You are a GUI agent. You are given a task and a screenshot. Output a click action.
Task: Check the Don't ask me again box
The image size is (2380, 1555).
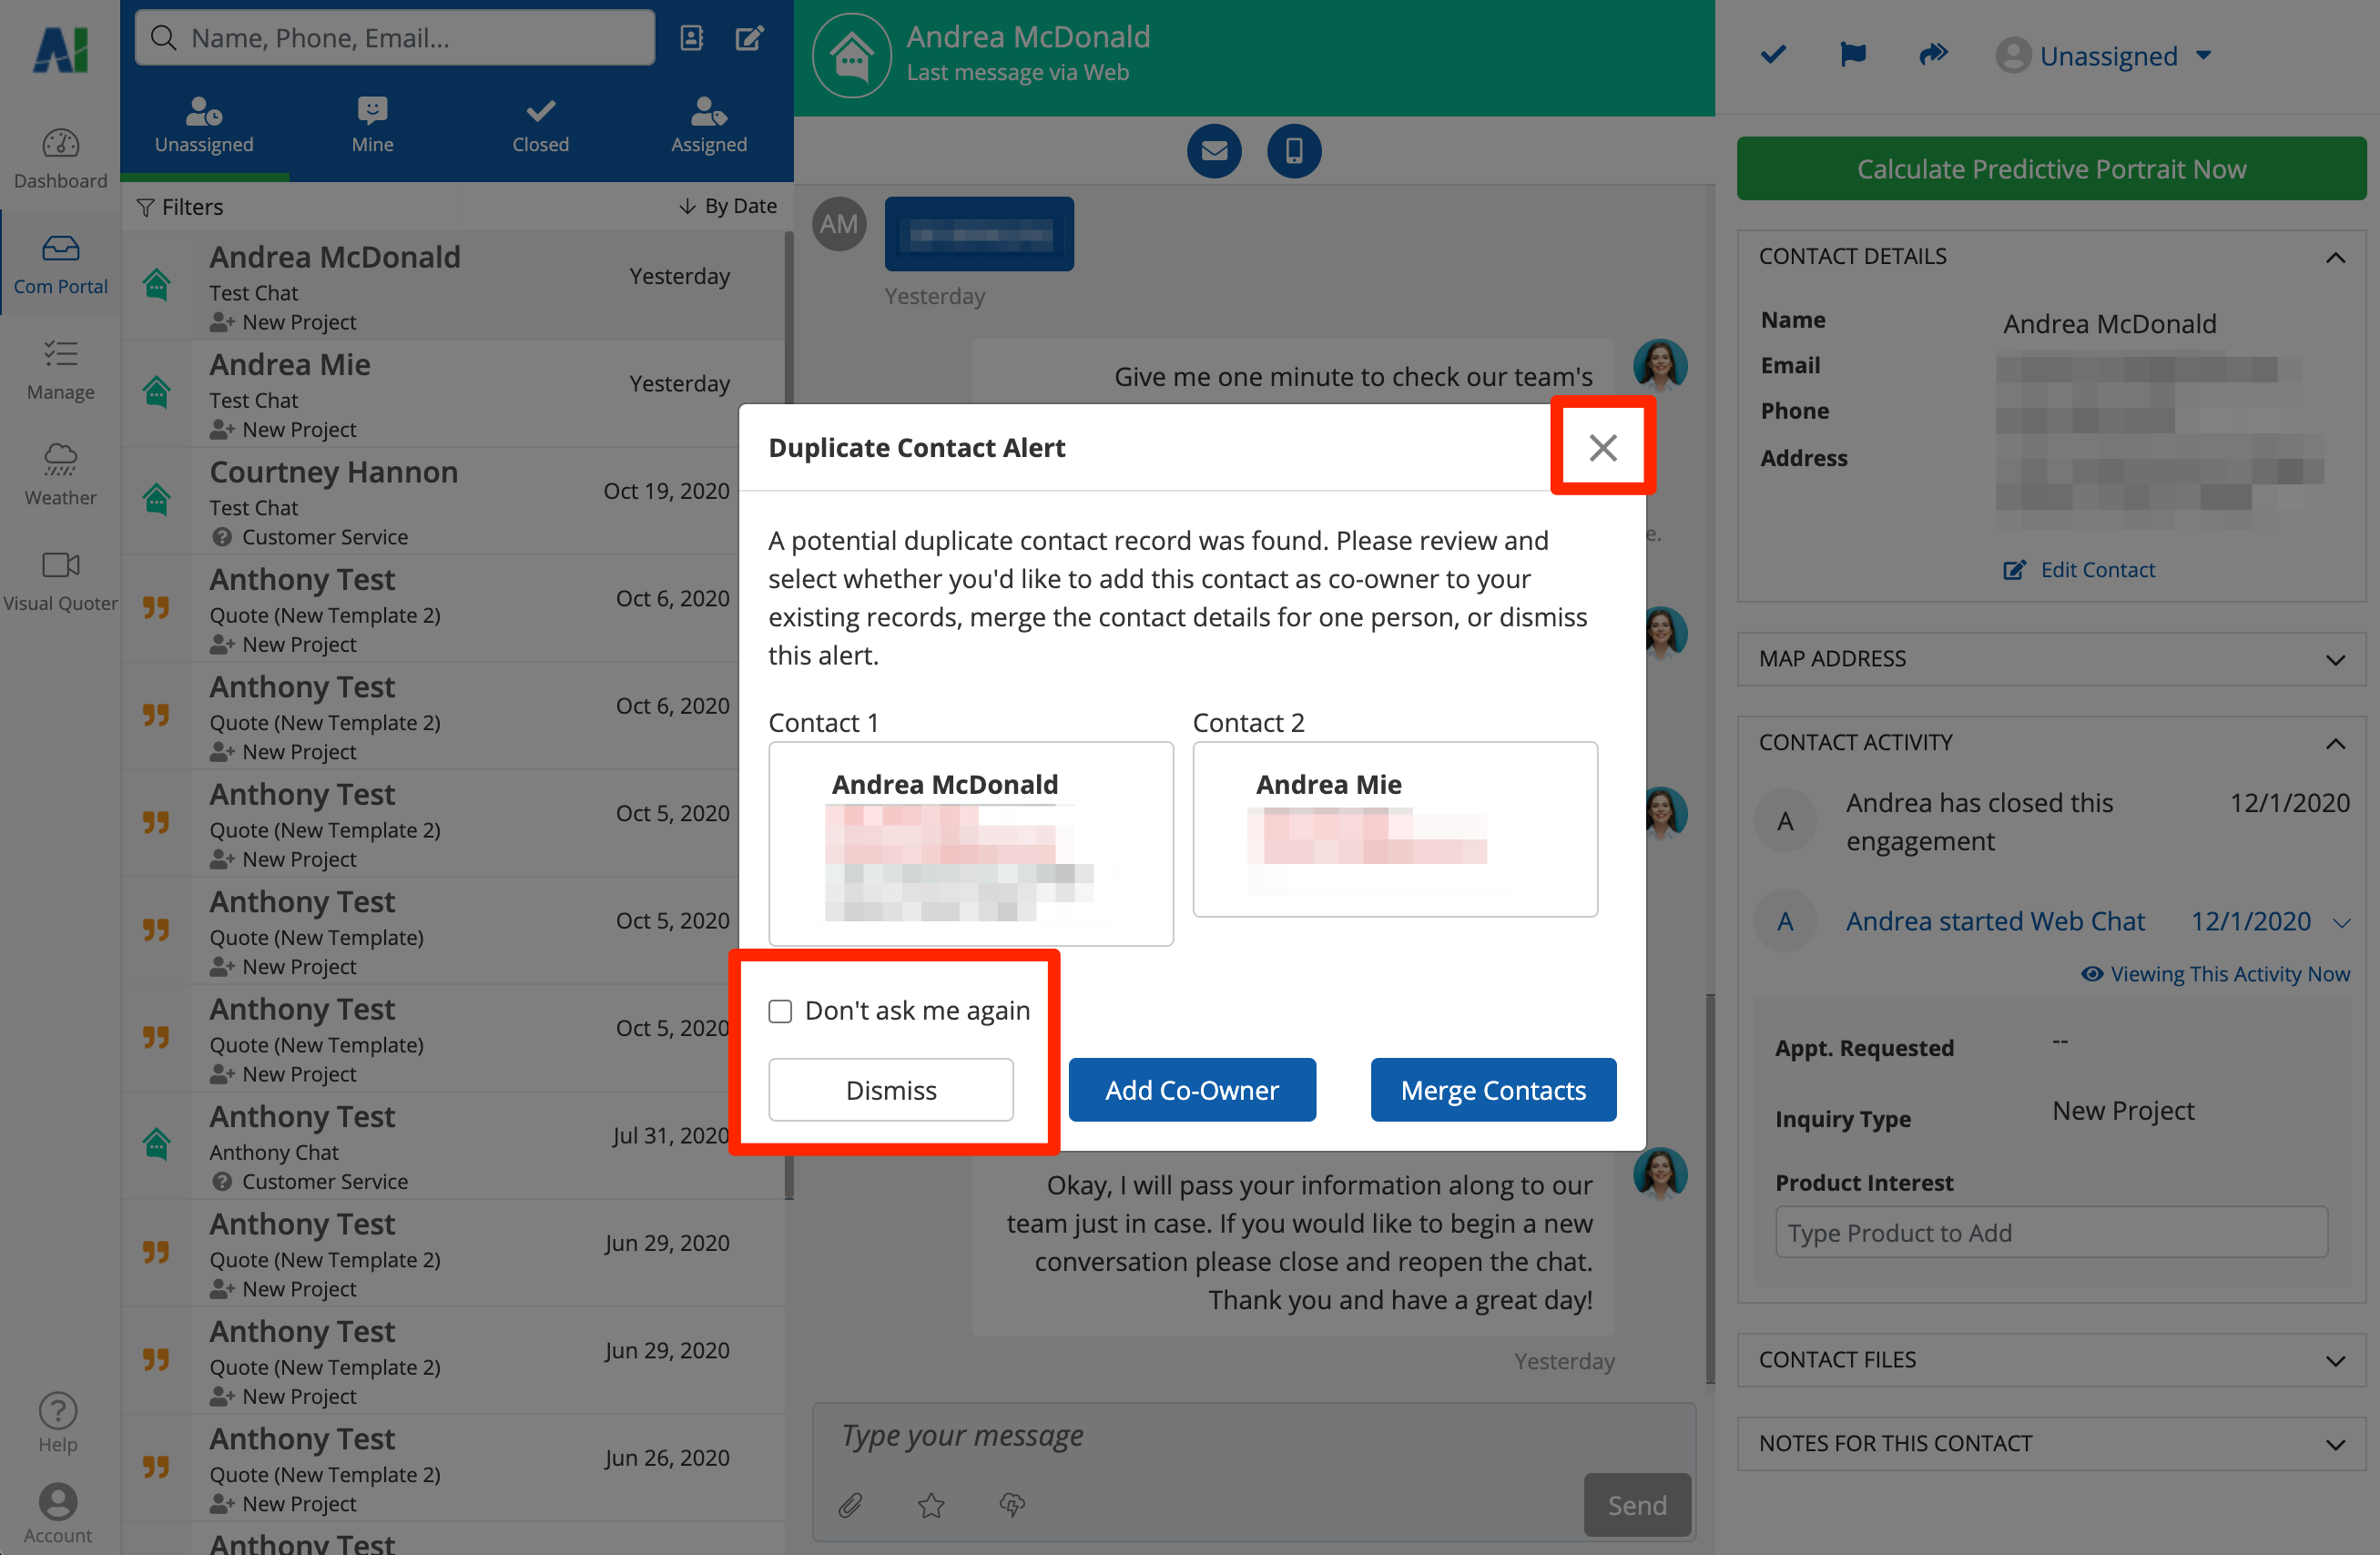pyautogui.click(x=780, y=1011)
